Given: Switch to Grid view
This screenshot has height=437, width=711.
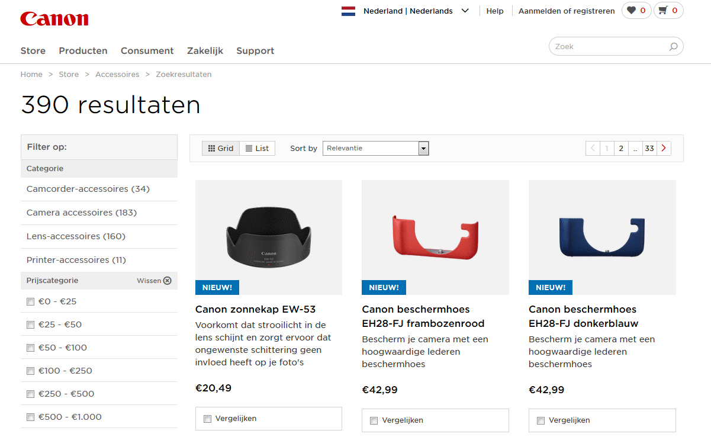Looking at the screenshot, I should coord(221,149).
